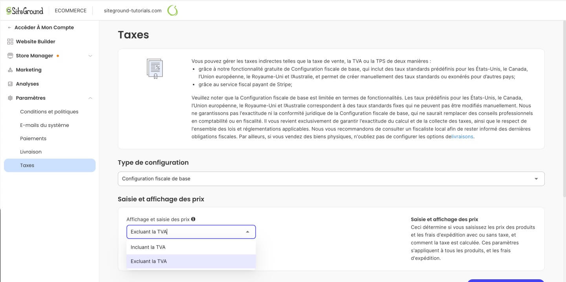Click the Affichage et saisie des prix label

click(x=158, y=219)
